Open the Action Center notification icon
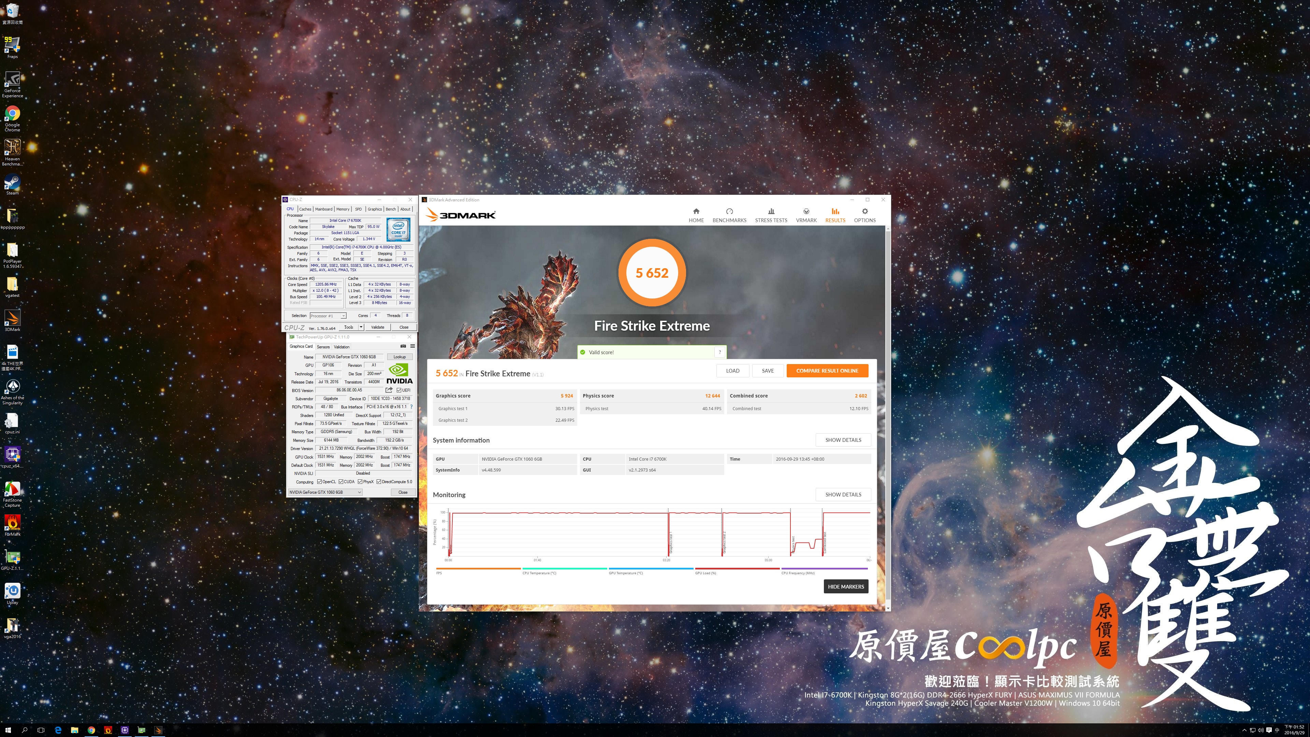1310x737 pixels. pyautogui.click(x=1269, y=731)
